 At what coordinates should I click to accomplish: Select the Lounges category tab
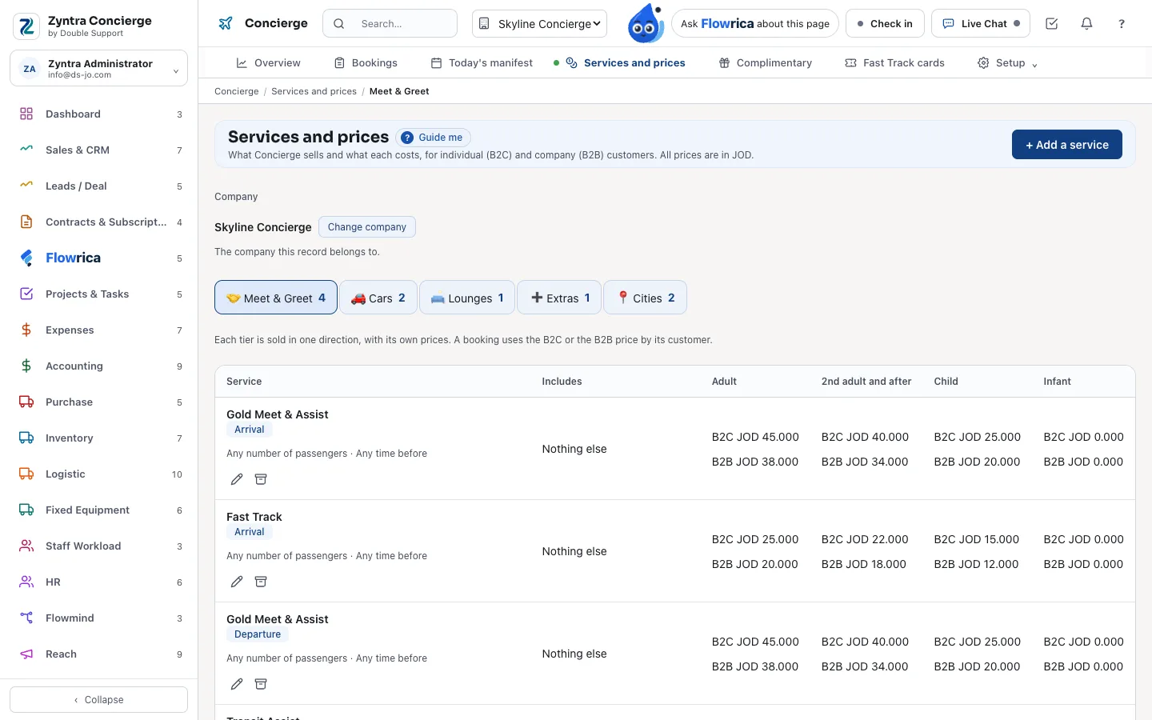[467, 298]
